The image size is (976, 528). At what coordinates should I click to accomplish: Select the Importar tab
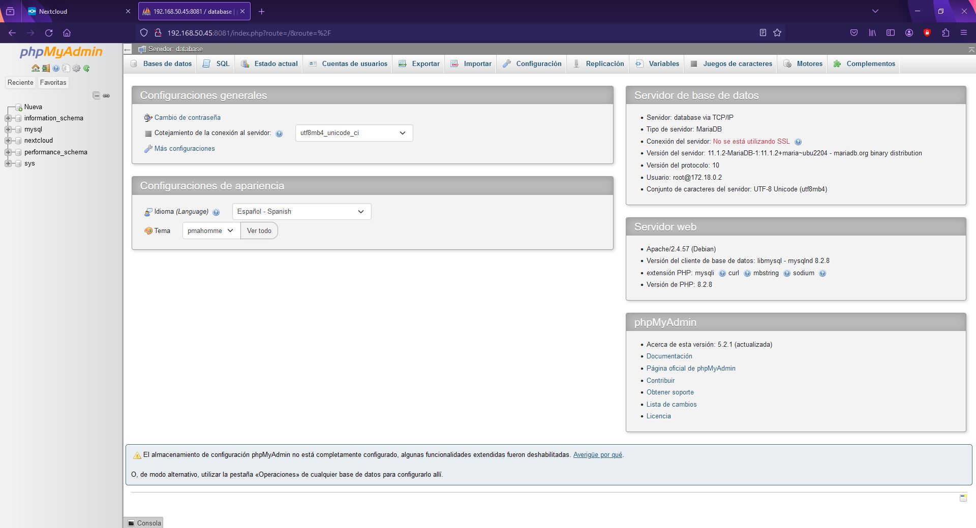pos(471,64)
